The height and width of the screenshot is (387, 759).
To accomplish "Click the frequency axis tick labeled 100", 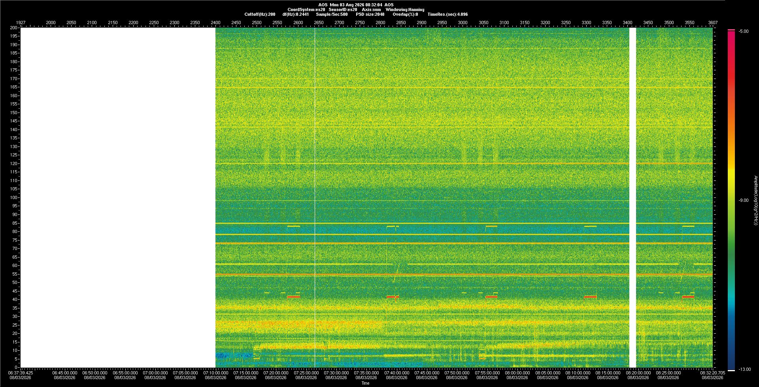I will coord(14,197).
